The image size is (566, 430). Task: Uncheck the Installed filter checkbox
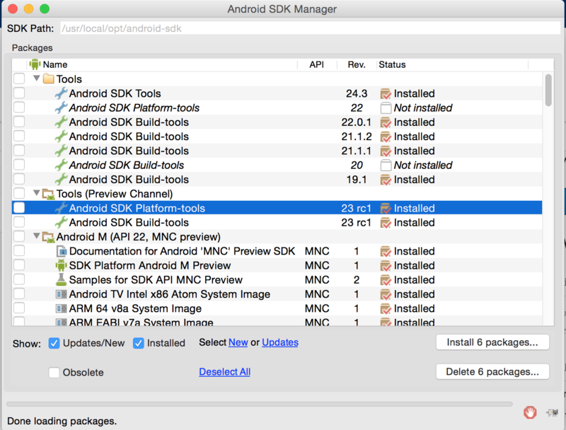(x=139, y=343)
